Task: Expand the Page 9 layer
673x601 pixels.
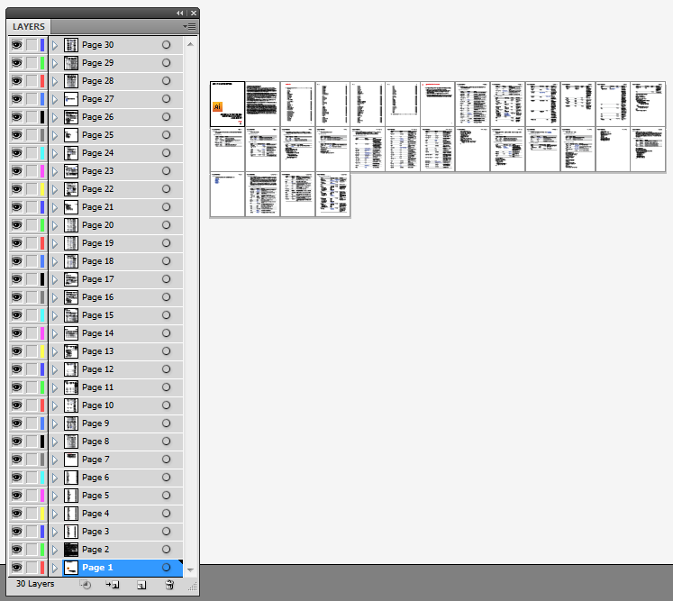Action: click(55, 423)
